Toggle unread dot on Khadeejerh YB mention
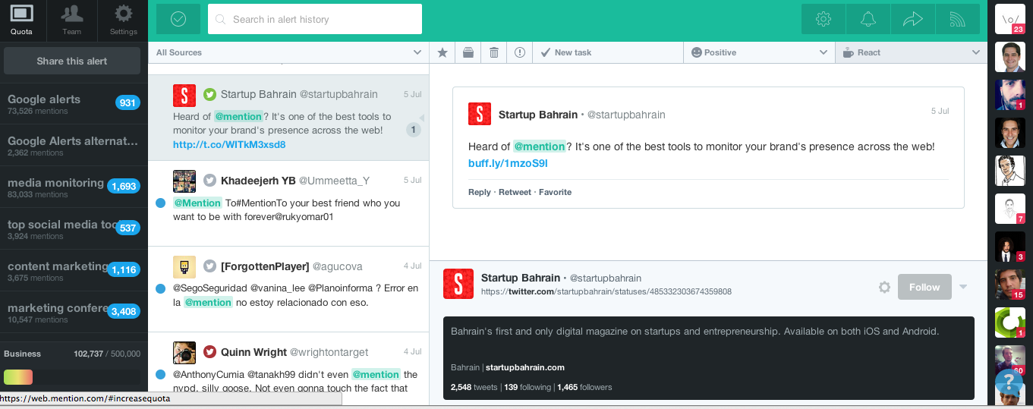 pos(160,203)
